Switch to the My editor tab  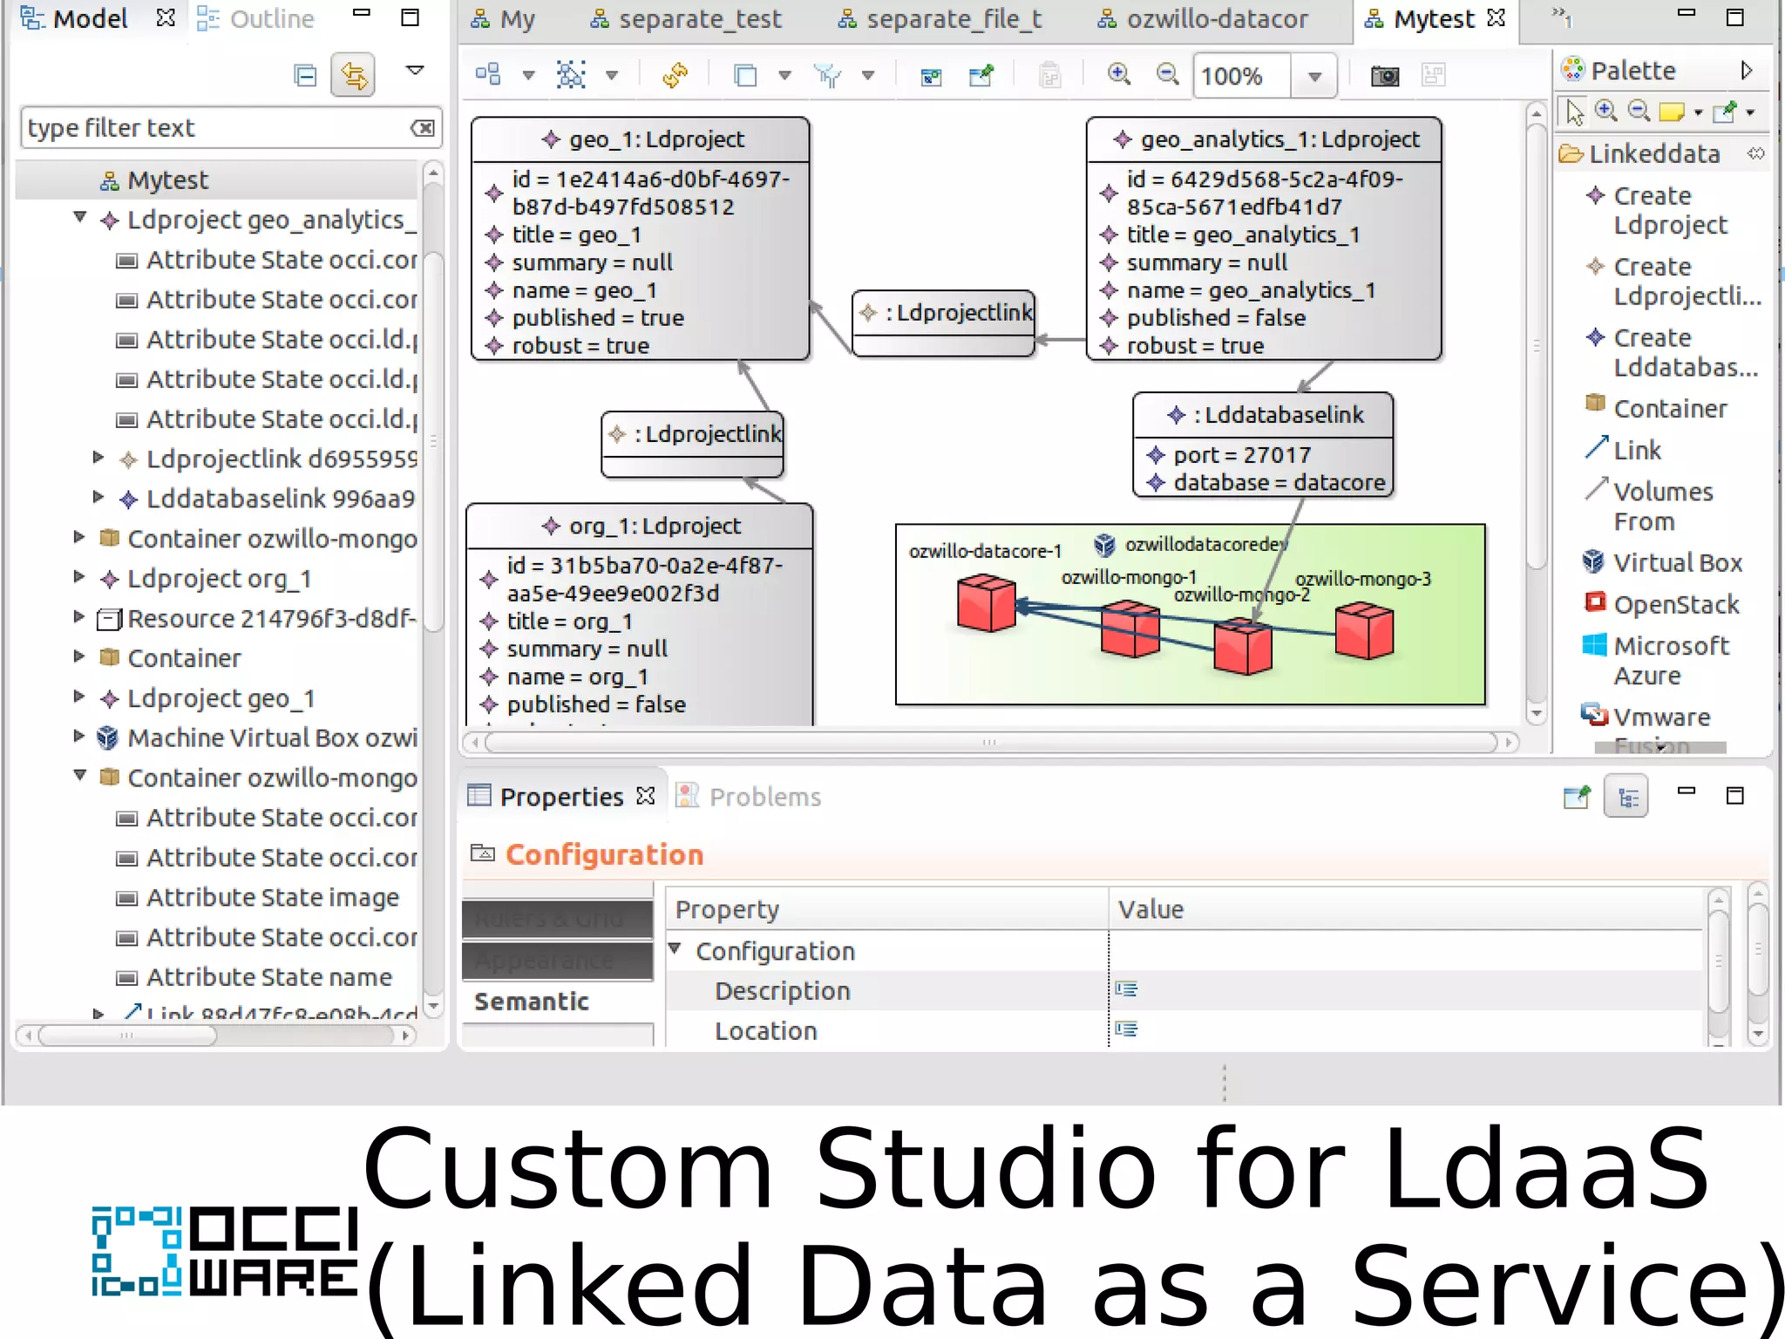pos(504,18)
